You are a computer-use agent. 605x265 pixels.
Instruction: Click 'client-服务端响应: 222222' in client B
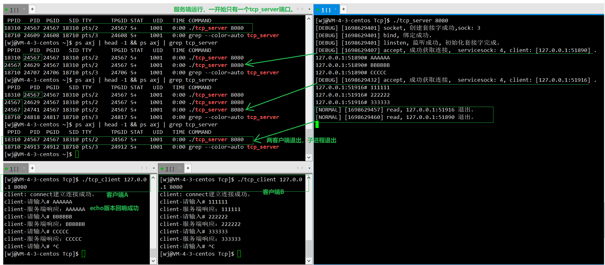point(200,224)
